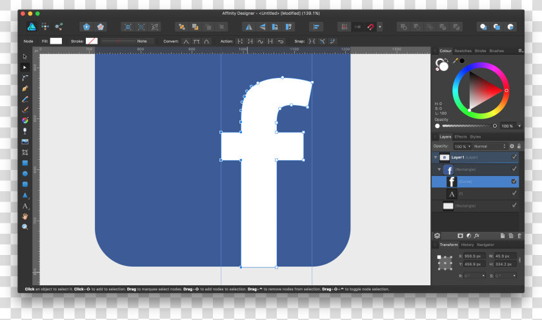The height and width of the screenshot is (320, 542).
Task: Switch to the Swatches tab
Action: click(463, 51)
